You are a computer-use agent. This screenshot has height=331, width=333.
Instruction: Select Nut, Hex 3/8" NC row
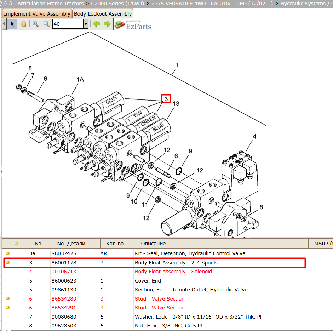(168, 326)
